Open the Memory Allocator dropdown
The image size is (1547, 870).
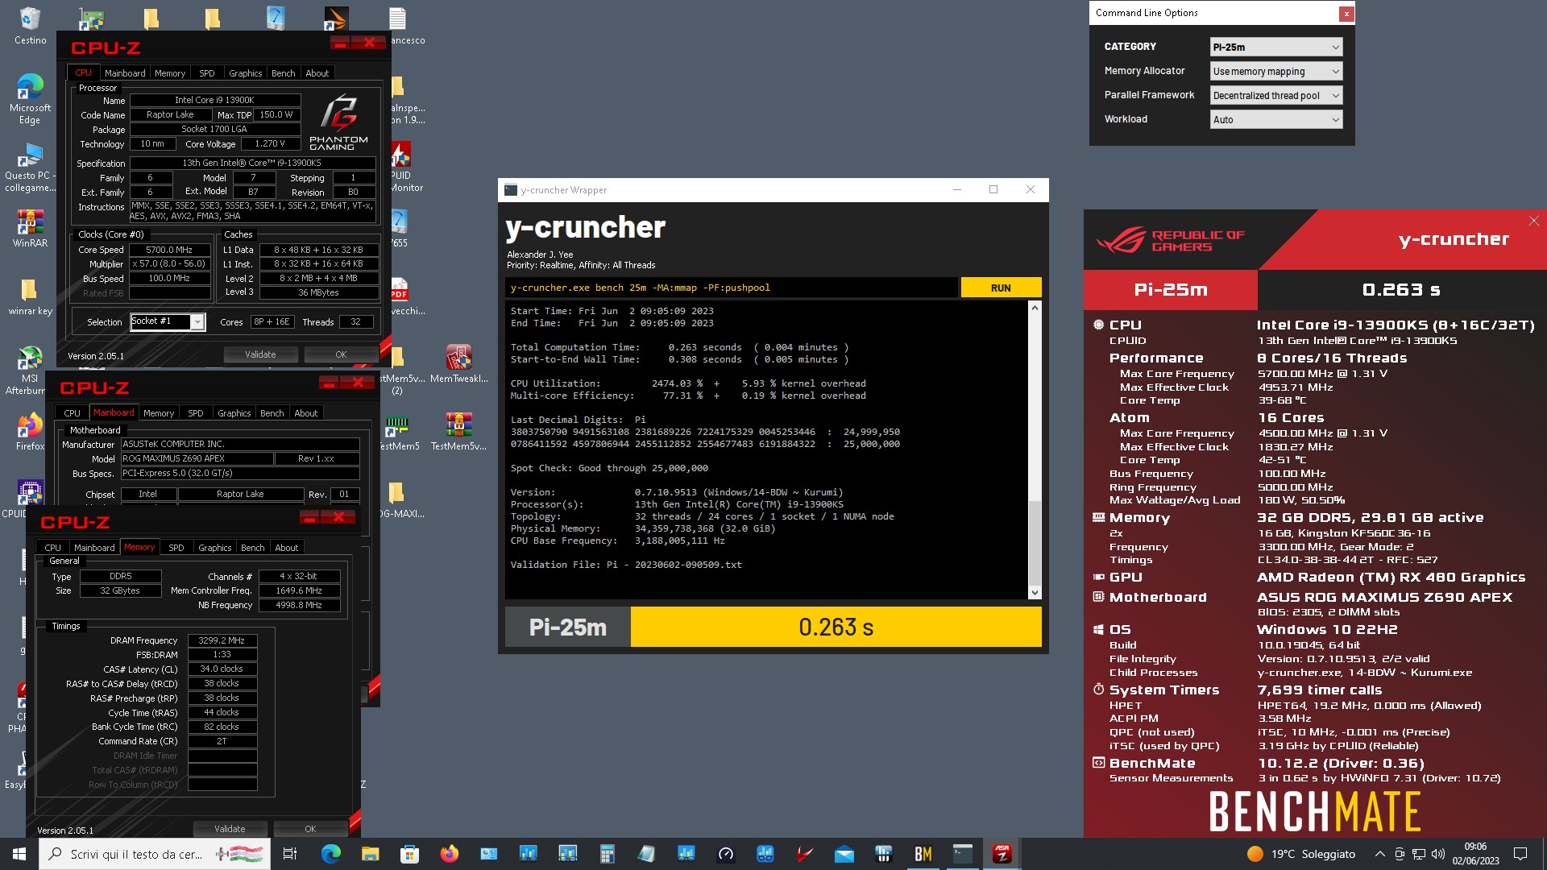click(1275, 71)
